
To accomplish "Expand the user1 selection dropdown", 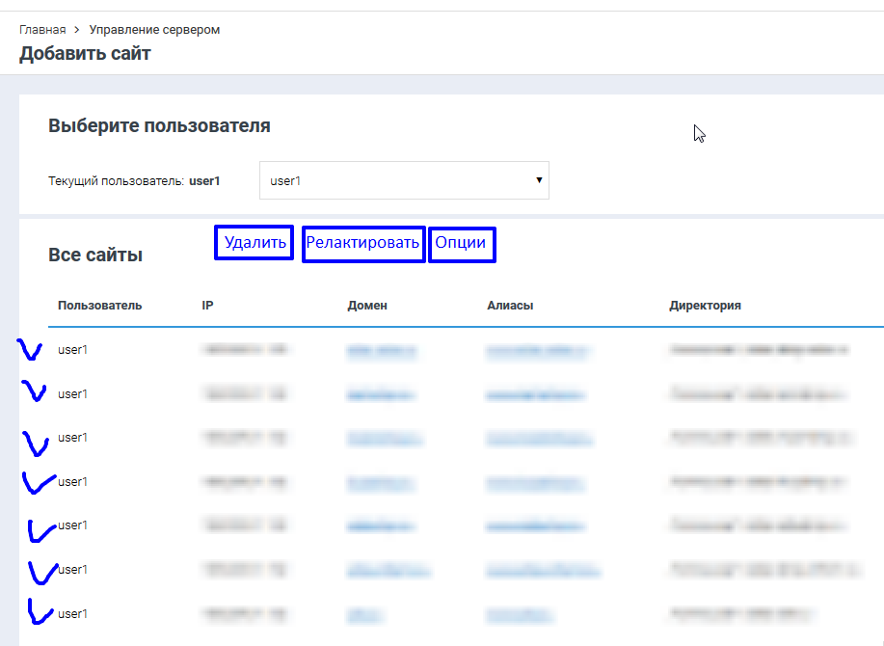I will pyautogui.click(x=404, y=180).
